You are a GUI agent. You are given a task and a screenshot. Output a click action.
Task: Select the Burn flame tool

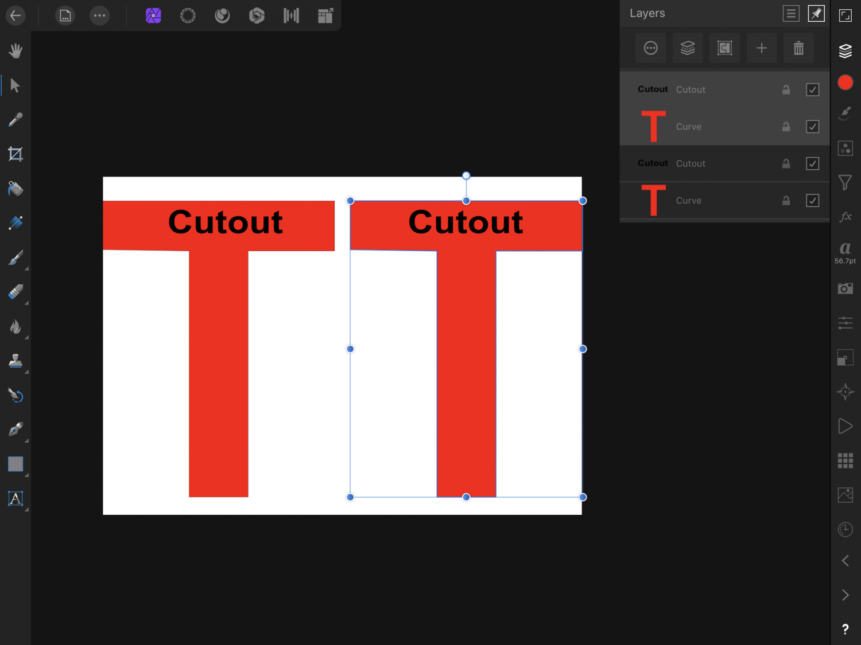click(x=15, y=327)
